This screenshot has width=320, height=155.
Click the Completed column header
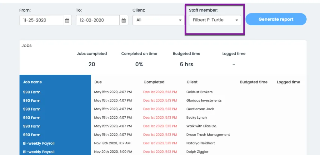coord(154,82)
